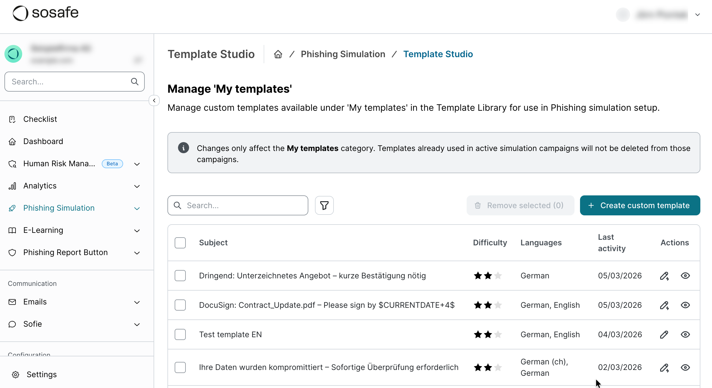Open the Checklist sidebar item
The image size is (712, 388).
click(x=40, y=119)
